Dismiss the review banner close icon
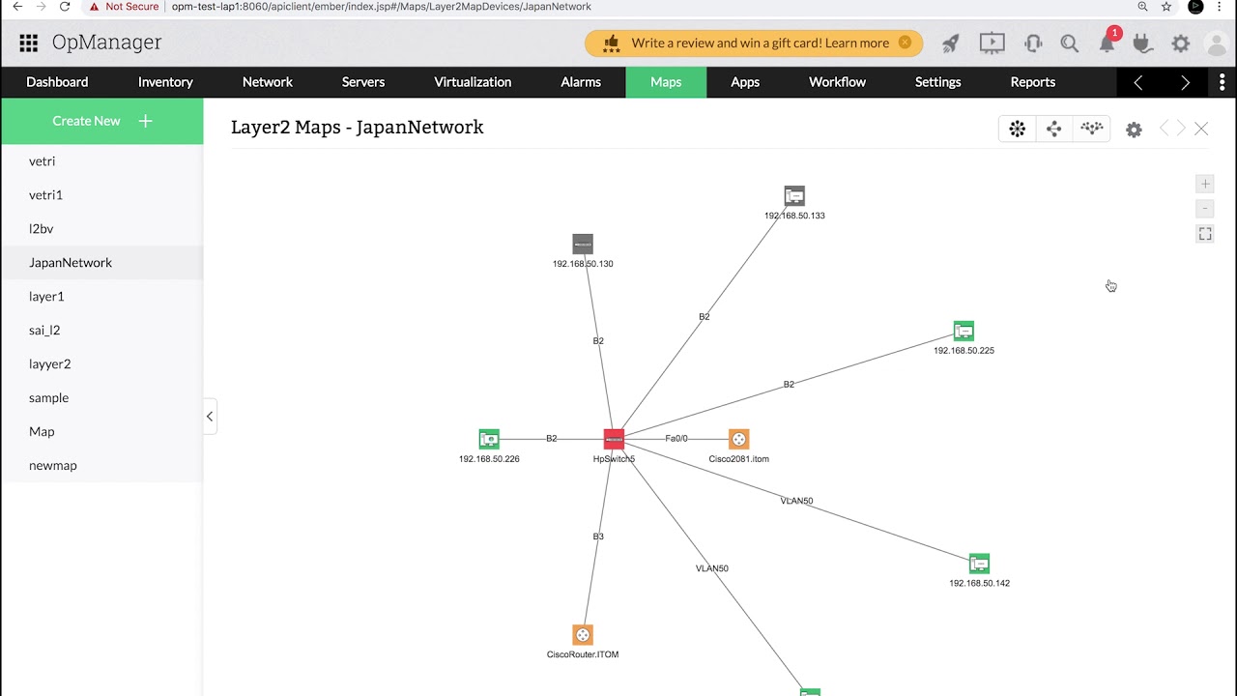The height and width of the screenshot is (696, 1237). point(905,43)
